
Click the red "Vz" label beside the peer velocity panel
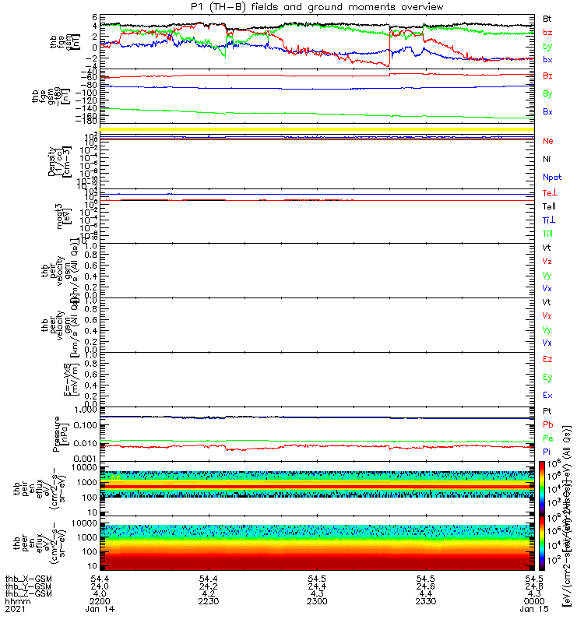click(547, 315)
